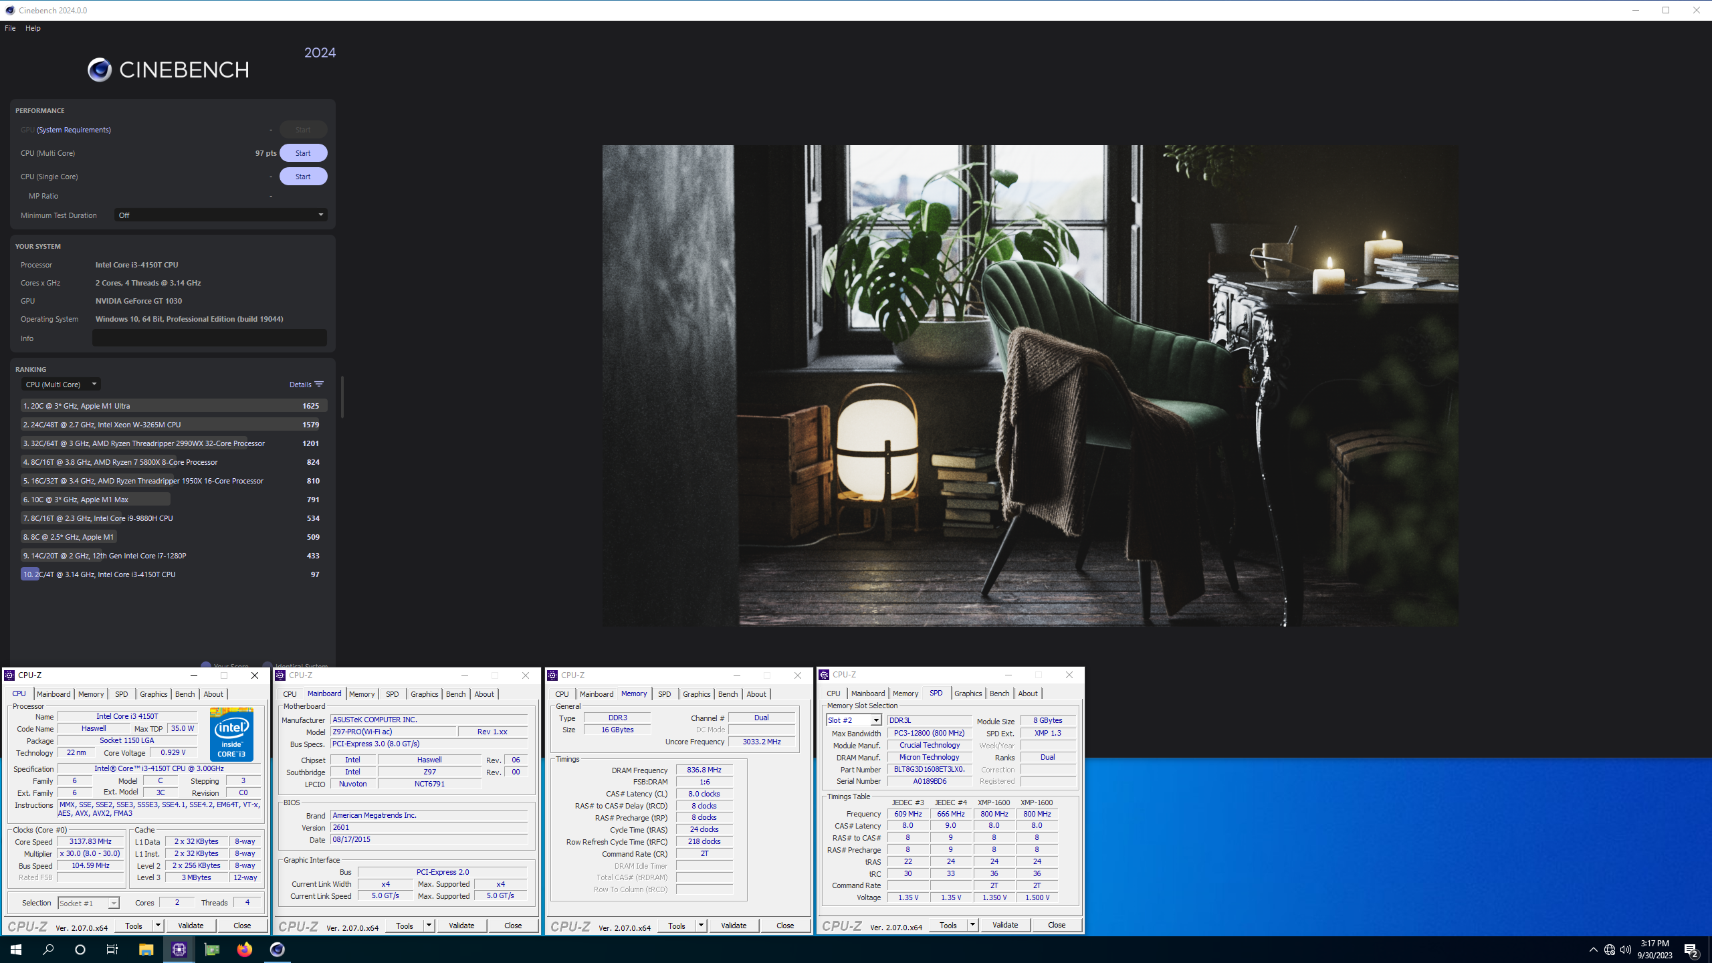Click the Disabled GPU Start button

(303, 130)
